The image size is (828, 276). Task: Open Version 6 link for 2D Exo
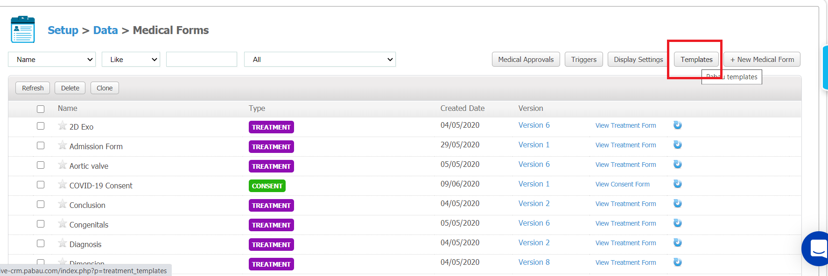(534, 125)
